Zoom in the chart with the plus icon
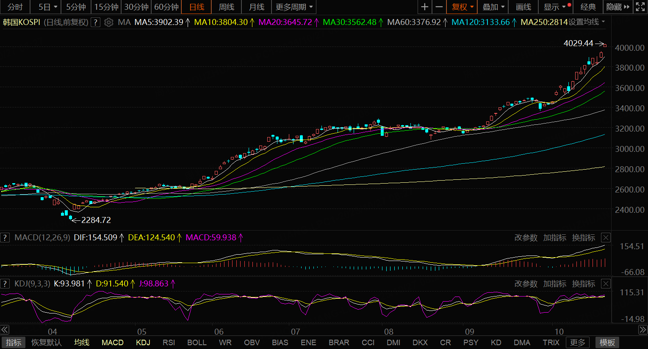648x349 pixels. coord(425,7)
